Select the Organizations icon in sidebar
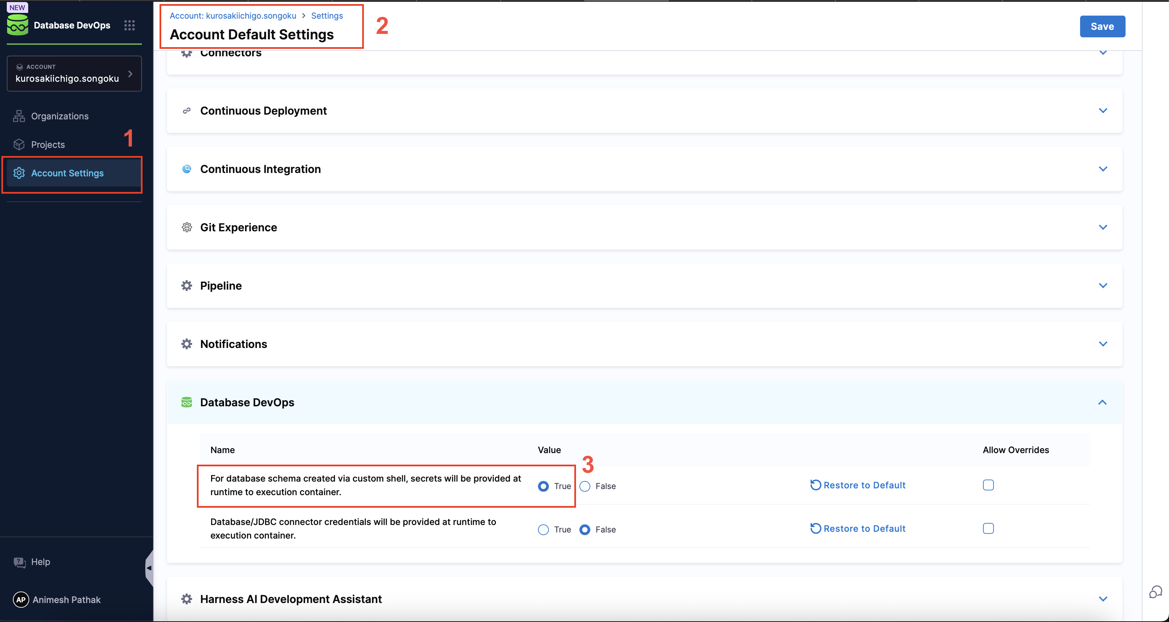The width and height of the screenshot is (1169, 622). point(19,116)
